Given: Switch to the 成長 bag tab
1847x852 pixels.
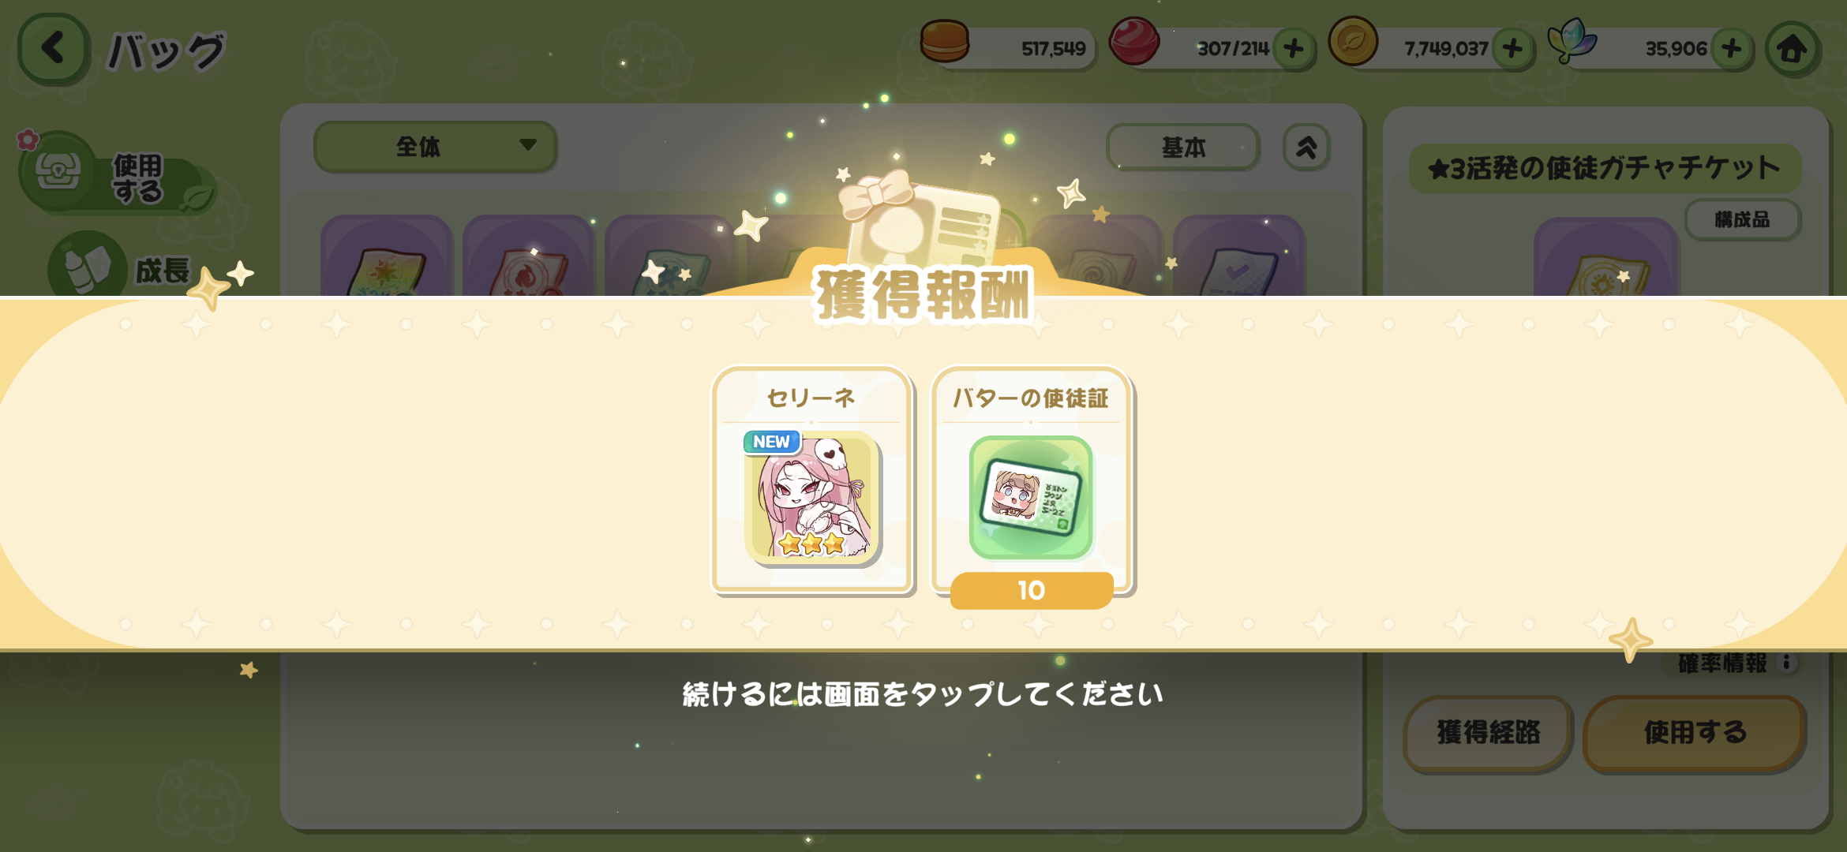Looking at the screenshot, I should (126, 267).
